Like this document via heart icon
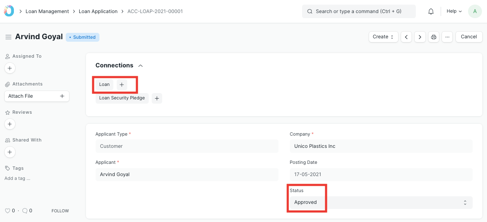The image size is (487, 222). pos(8,211)
